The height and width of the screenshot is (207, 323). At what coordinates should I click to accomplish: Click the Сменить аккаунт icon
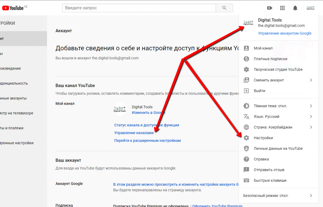(246, 80)
